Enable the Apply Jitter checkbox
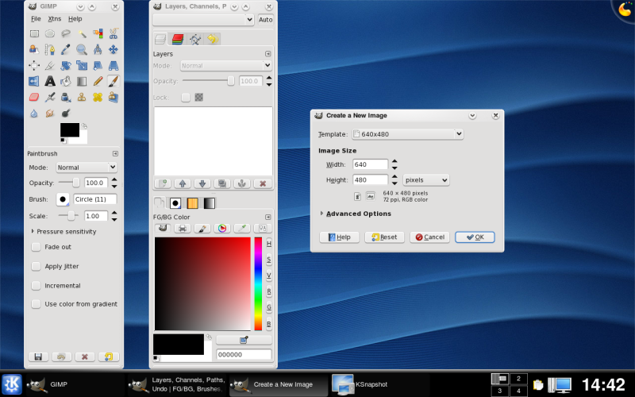 36,266
